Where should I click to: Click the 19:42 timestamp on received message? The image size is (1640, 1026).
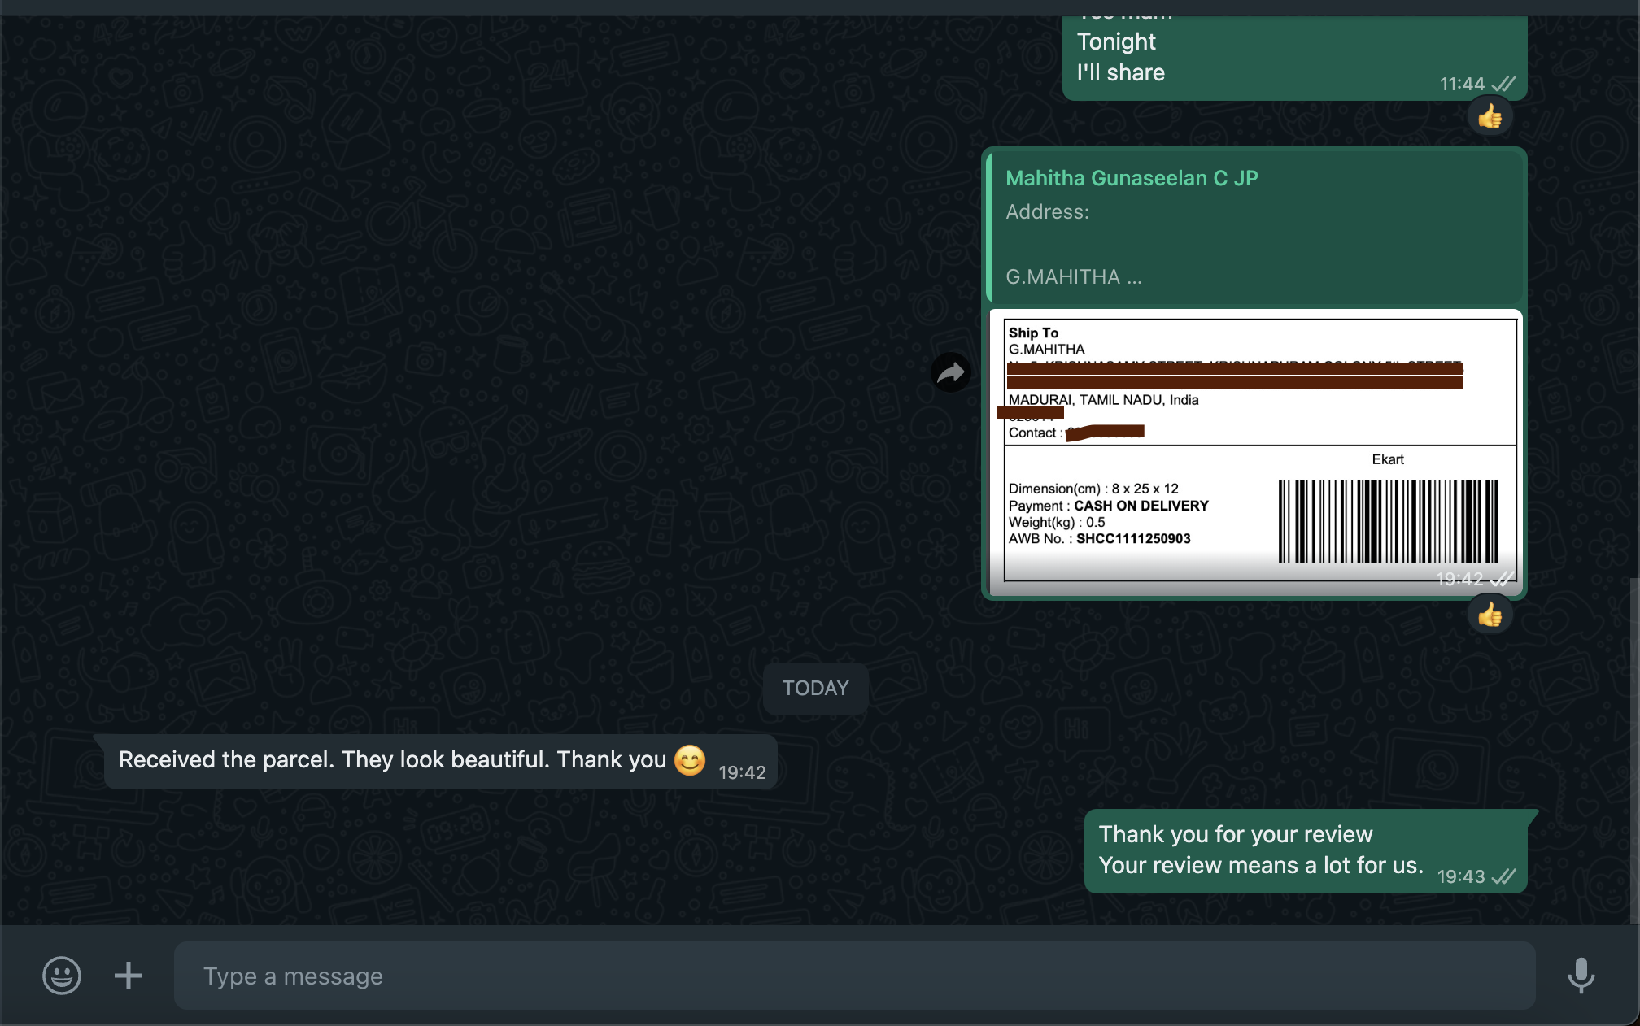[742, 772]
